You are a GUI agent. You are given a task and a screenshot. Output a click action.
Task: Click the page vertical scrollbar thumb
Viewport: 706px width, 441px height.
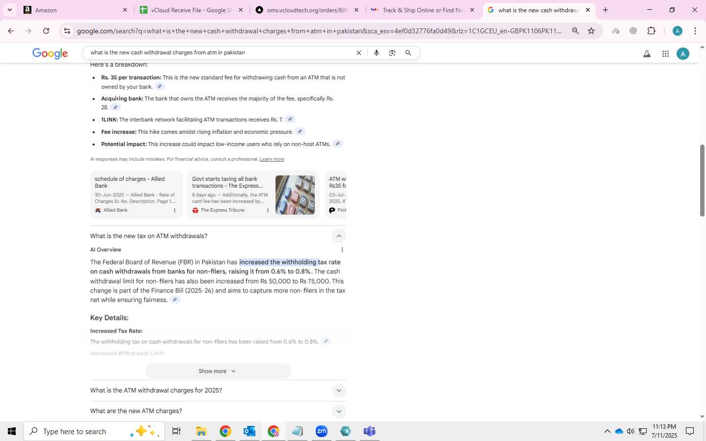[702, 180]
